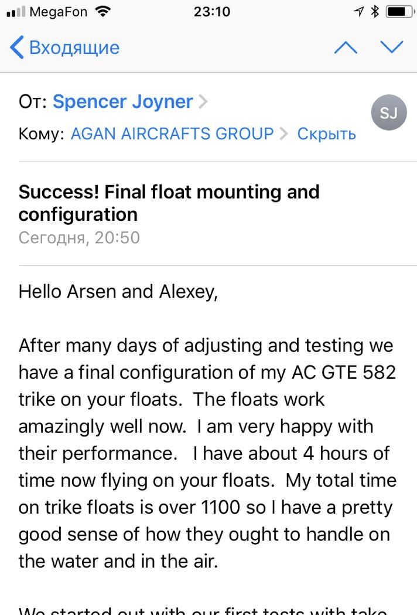Expand the chevron after AGAN AIRCRAFTS GROUP
The height and width of the screenshot is (615, 417).
click(284, 134)
